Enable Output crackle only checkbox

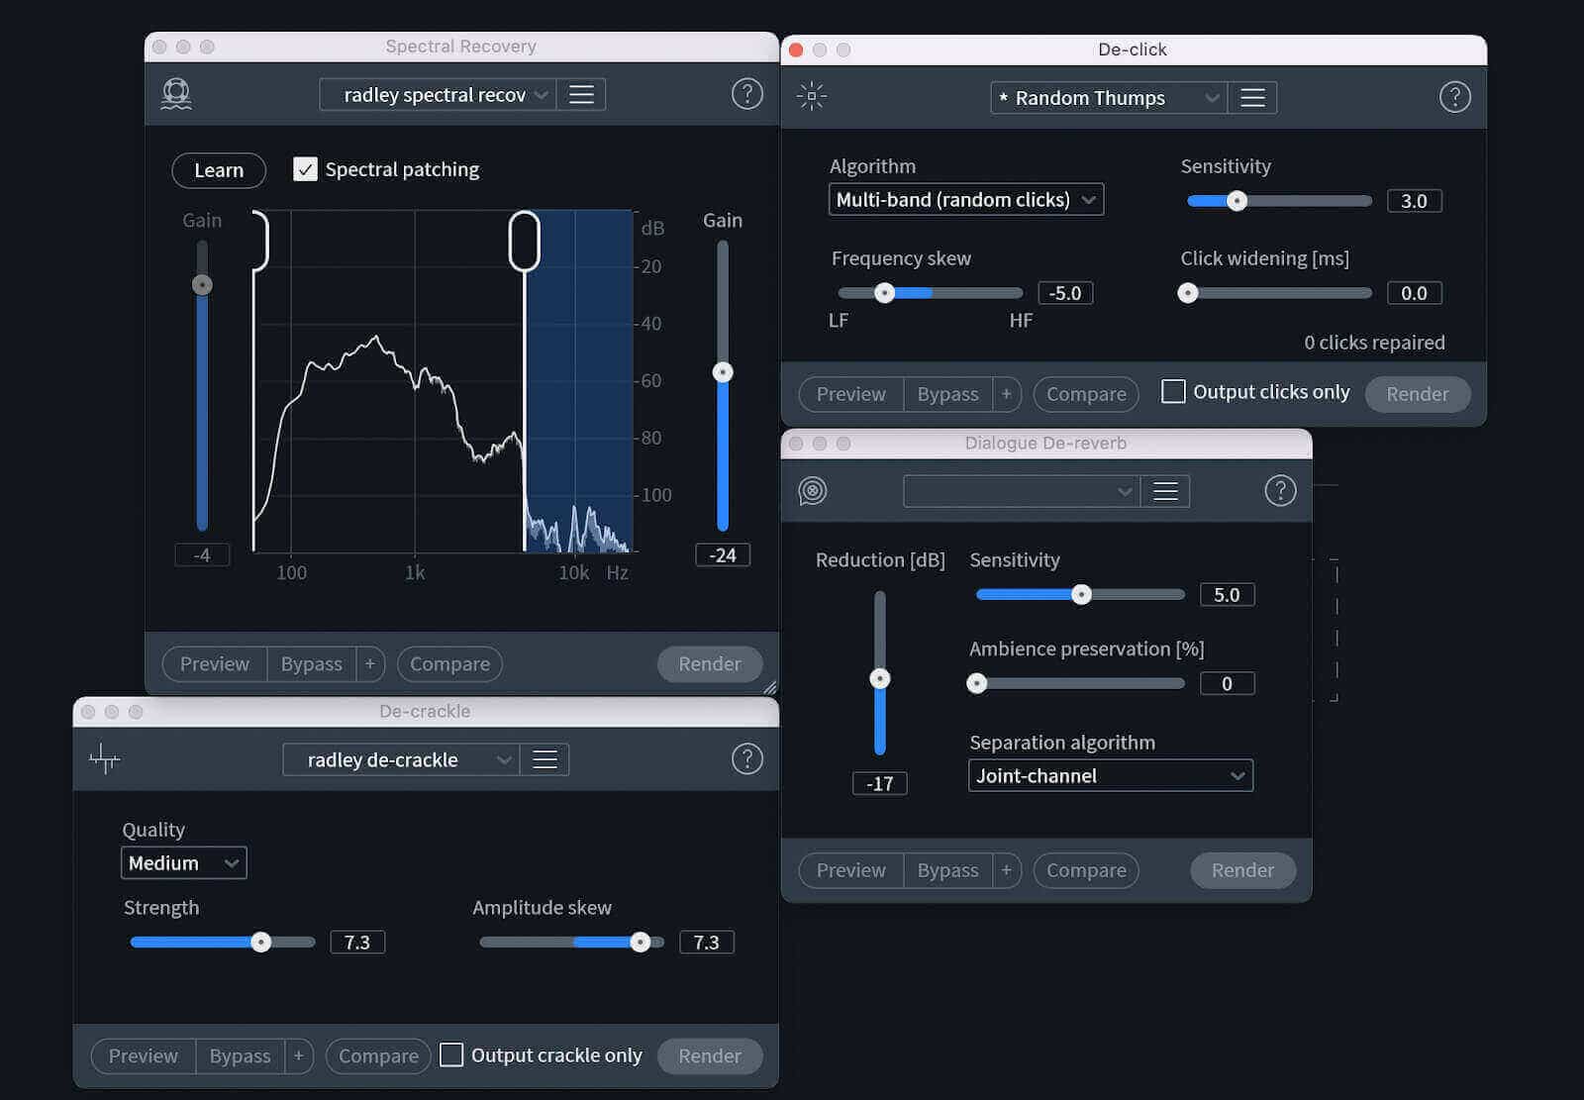point(451,1054)
